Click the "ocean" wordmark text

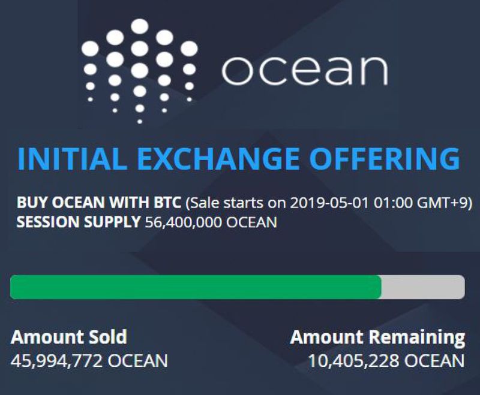pos(304,71)
